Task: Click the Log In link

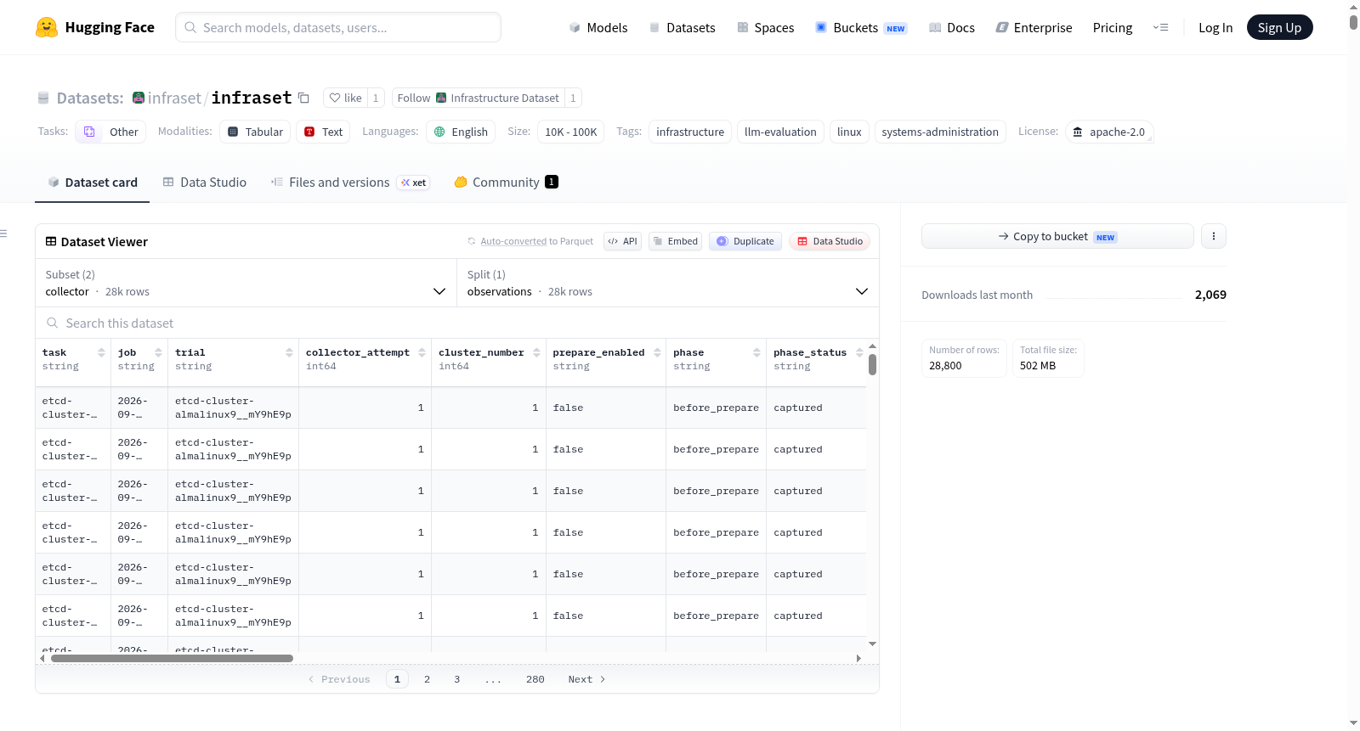Action: click(1215, 27)
